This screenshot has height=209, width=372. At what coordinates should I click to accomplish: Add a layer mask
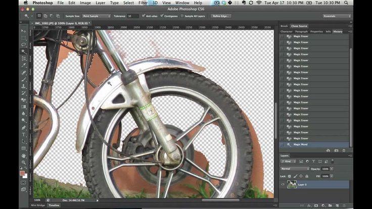coord(316,205)
